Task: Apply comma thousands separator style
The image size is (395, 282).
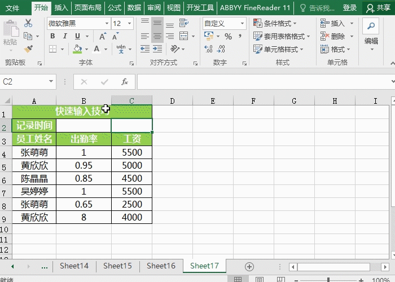Action: click(240, 36)
